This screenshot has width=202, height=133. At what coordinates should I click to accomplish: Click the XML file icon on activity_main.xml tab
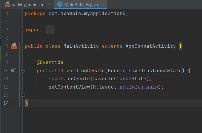7,4
